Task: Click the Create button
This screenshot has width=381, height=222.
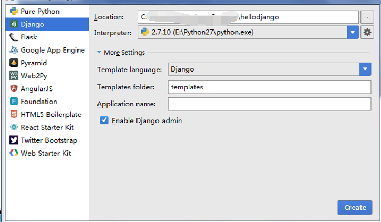Action: point(355,207)
